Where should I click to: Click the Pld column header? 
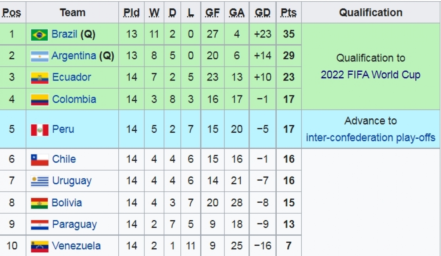tap(132, 13)
